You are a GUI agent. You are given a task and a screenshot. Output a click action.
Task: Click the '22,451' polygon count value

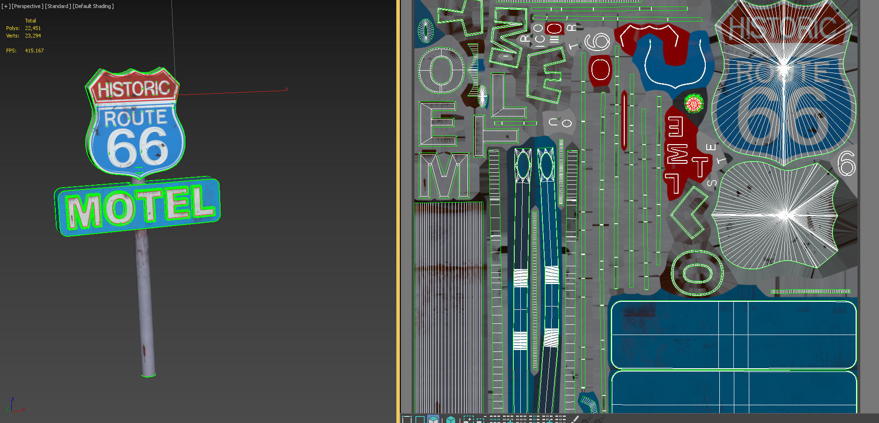tap(33, 28)
